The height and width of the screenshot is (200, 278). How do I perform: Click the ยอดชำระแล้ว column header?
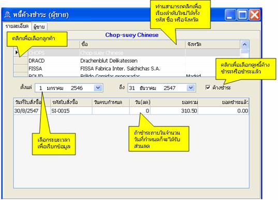tap(224, 103)
